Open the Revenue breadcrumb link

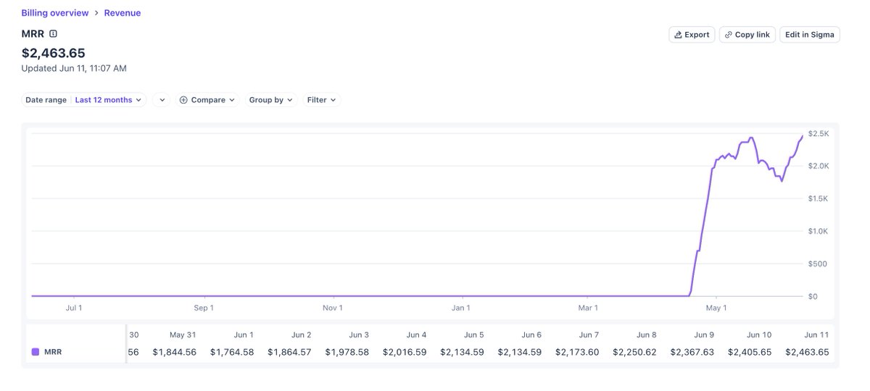point(123,13)
